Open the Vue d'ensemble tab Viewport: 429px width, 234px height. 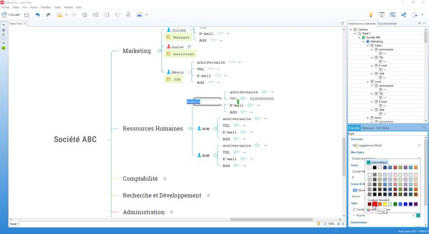pos(387,24)
